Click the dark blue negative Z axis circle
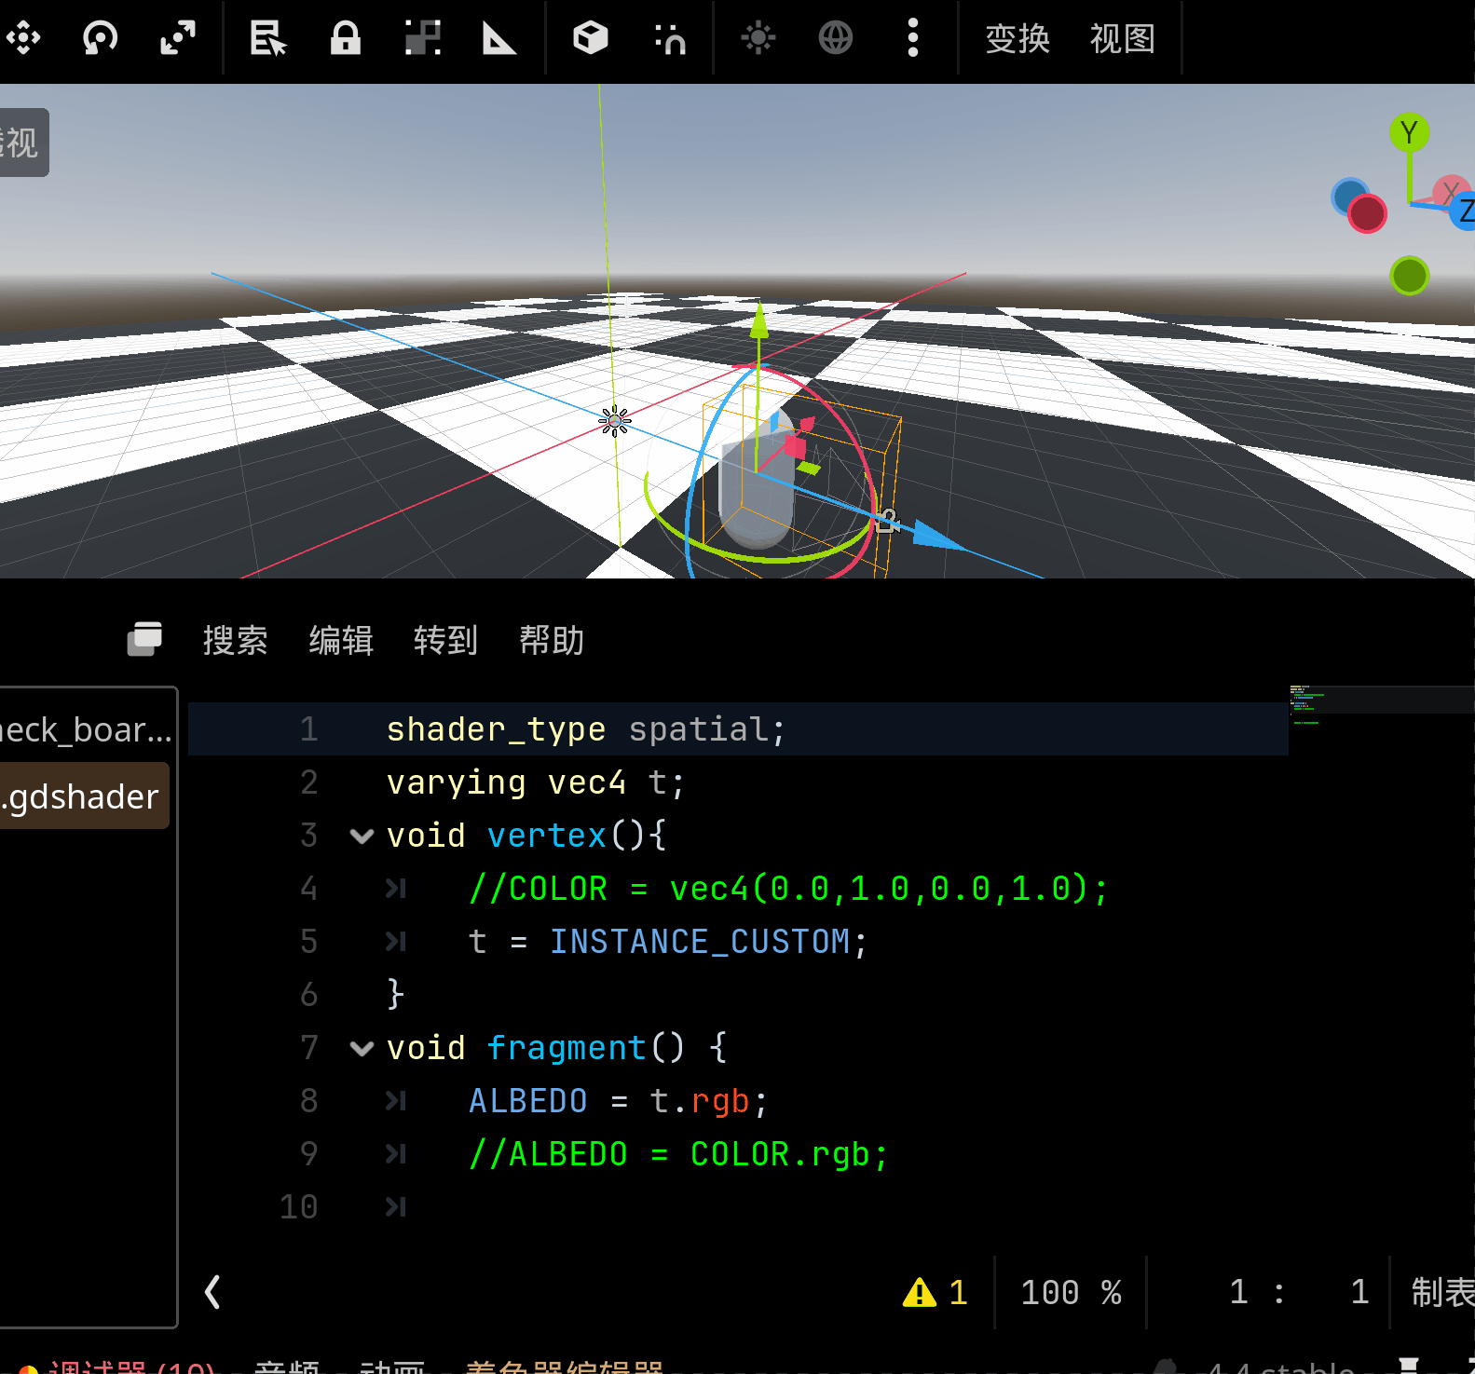Screen dimensions: 1475x1374 [1347, 196]
